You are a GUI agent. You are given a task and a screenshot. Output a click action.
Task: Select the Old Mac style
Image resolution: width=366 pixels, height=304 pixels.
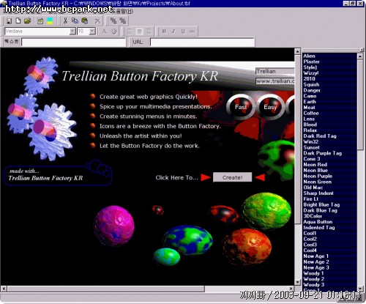313,188
